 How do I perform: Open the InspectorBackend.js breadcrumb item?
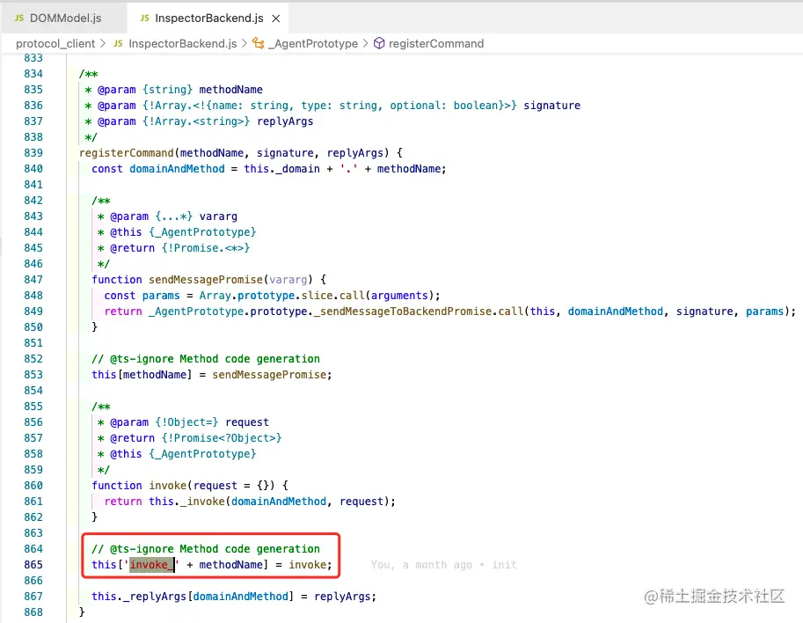click(x=182, y=43)
